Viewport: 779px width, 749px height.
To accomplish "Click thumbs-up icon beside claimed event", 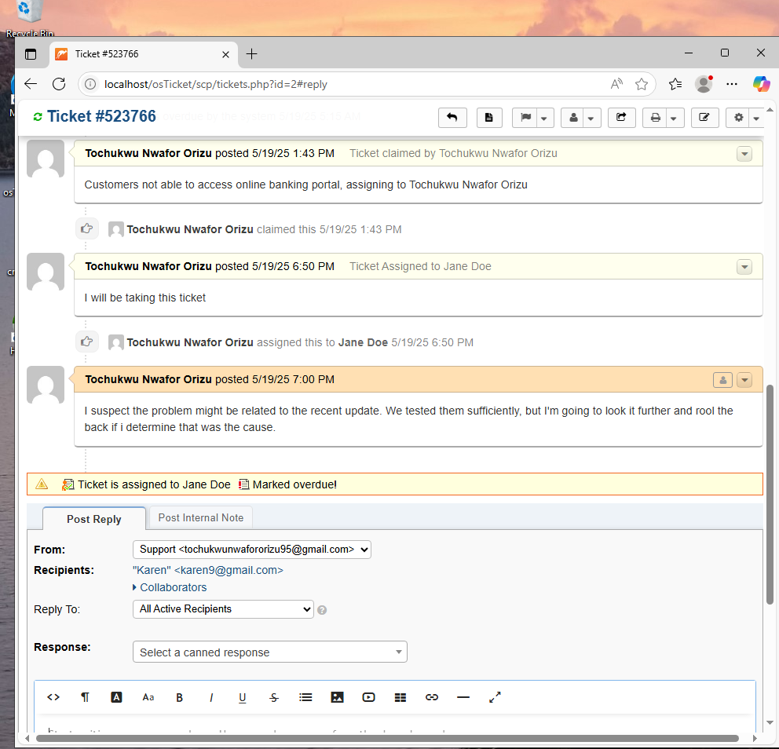I will coord(86,229).
